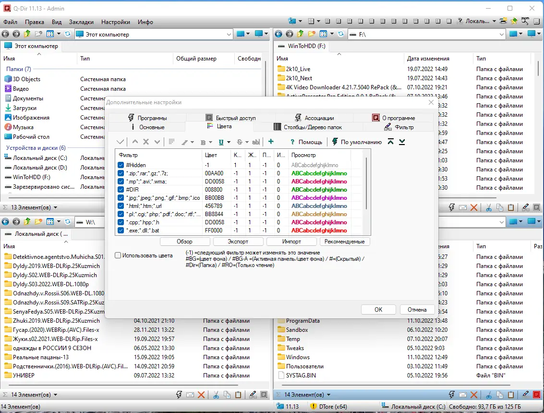Uncheck the *.exe;*.dll;*.bat filter checkbox
The image size is (544, 413).
click(121, 231)
